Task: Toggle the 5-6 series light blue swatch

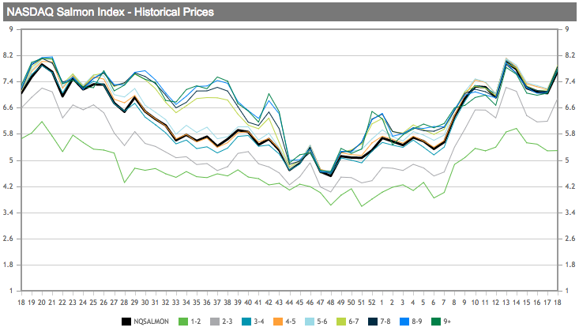Action: click(x=310, y=322)
